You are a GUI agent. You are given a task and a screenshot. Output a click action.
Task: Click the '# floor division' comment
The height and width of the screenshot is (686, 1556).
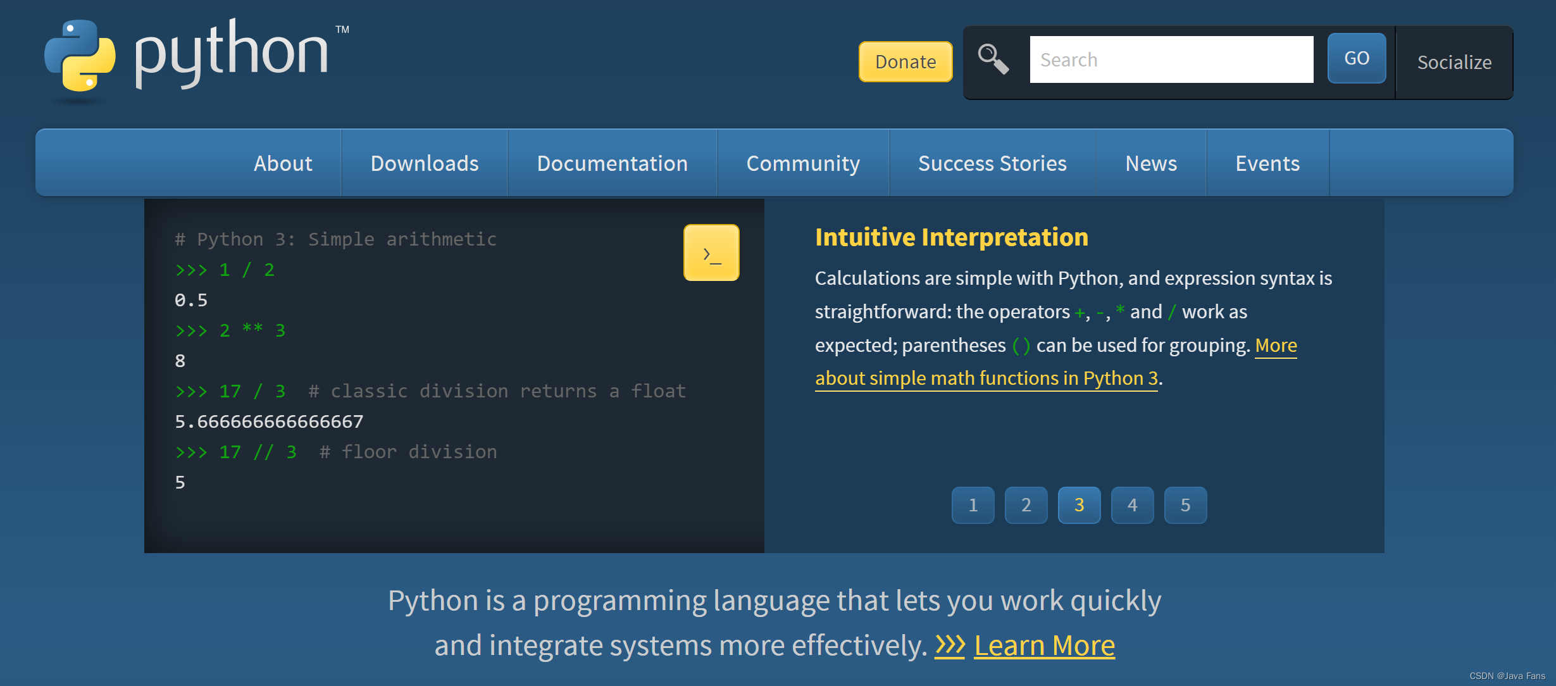tap(408, 452)
